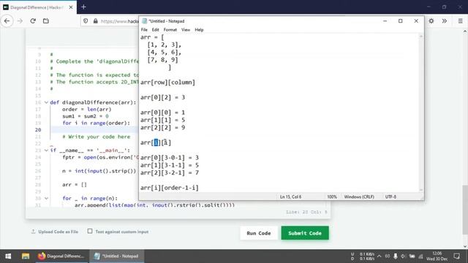Viewport: 468px width, 263px height.
Task: Click '100%' zoom in Notepad status bar
Action: pos(332,197)
